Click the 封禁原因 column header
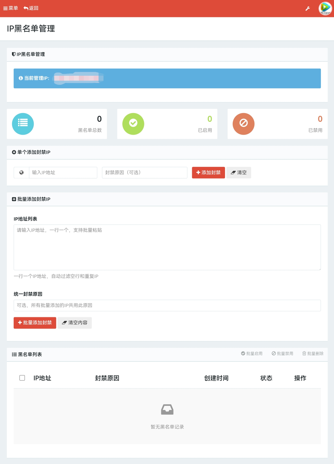The width and height of the screenshot is (334, 464). (x=107, y=378)
